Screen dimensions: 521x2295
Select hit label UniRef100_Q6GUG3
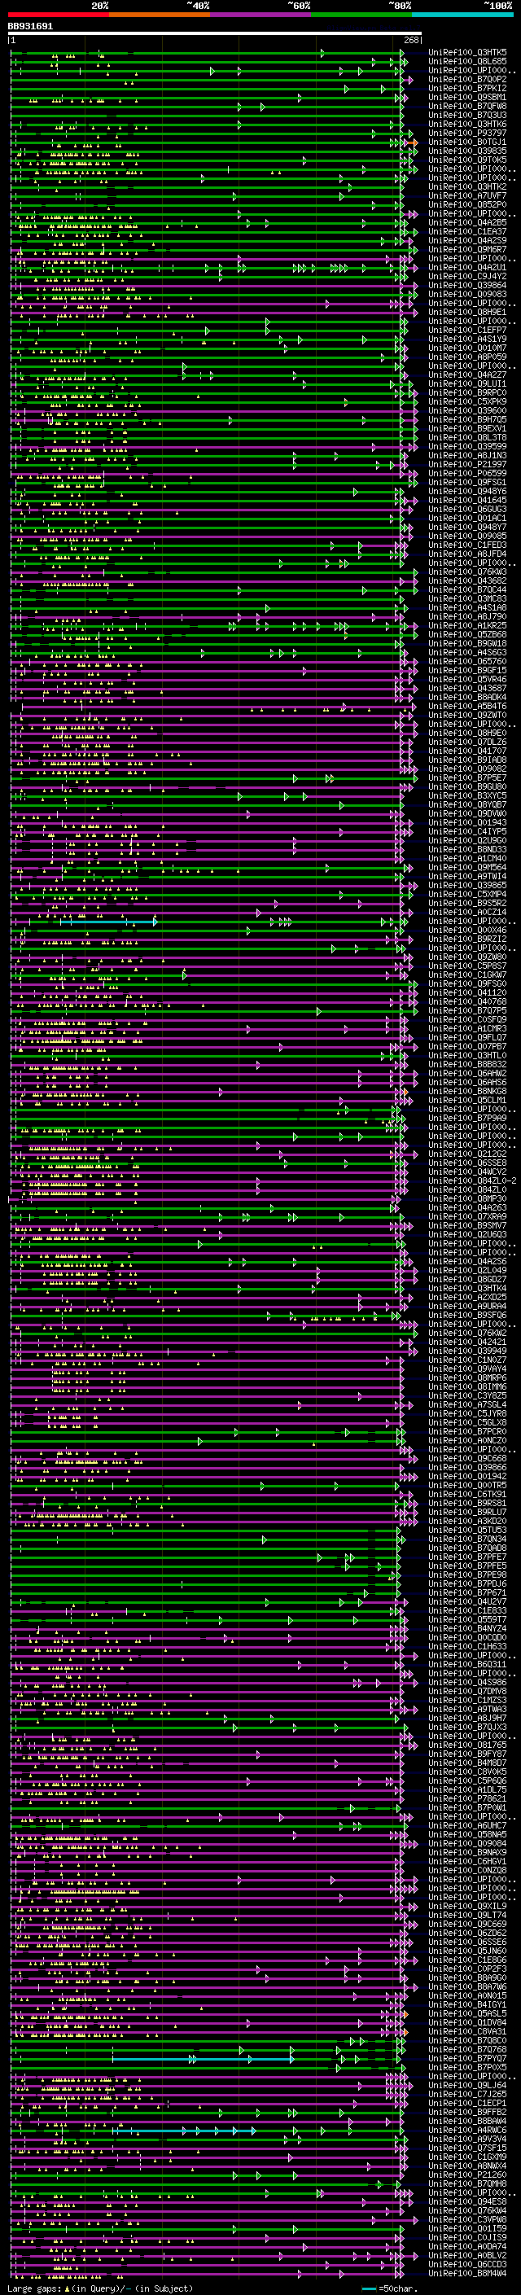tap(467, 509)
